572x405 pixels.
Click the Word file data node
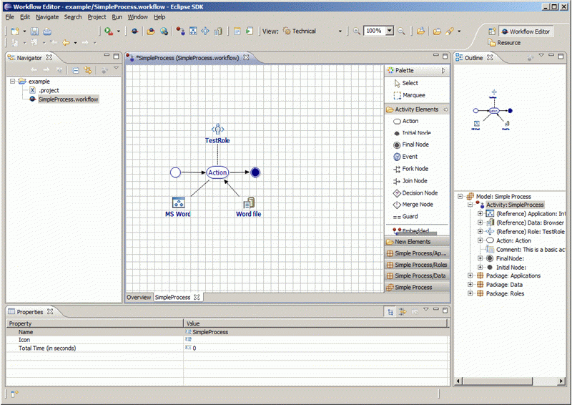tap(248, 207)
